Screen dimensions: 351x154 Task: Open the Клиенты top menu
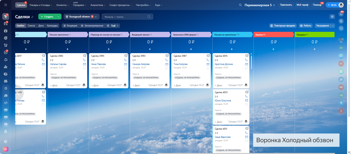click(x=63, y=5)
